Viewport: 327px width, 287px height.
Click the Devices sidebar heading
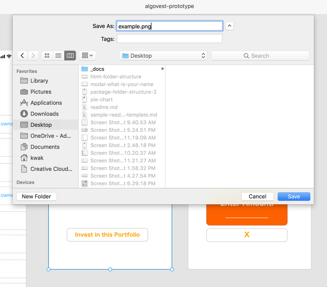pyautogui.click(x=25, y=182)
